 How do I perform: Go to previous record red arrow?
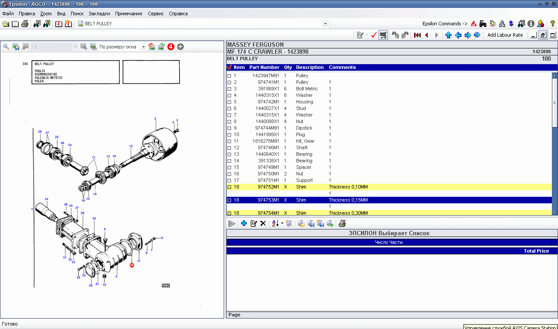click(x=426, y=35)
